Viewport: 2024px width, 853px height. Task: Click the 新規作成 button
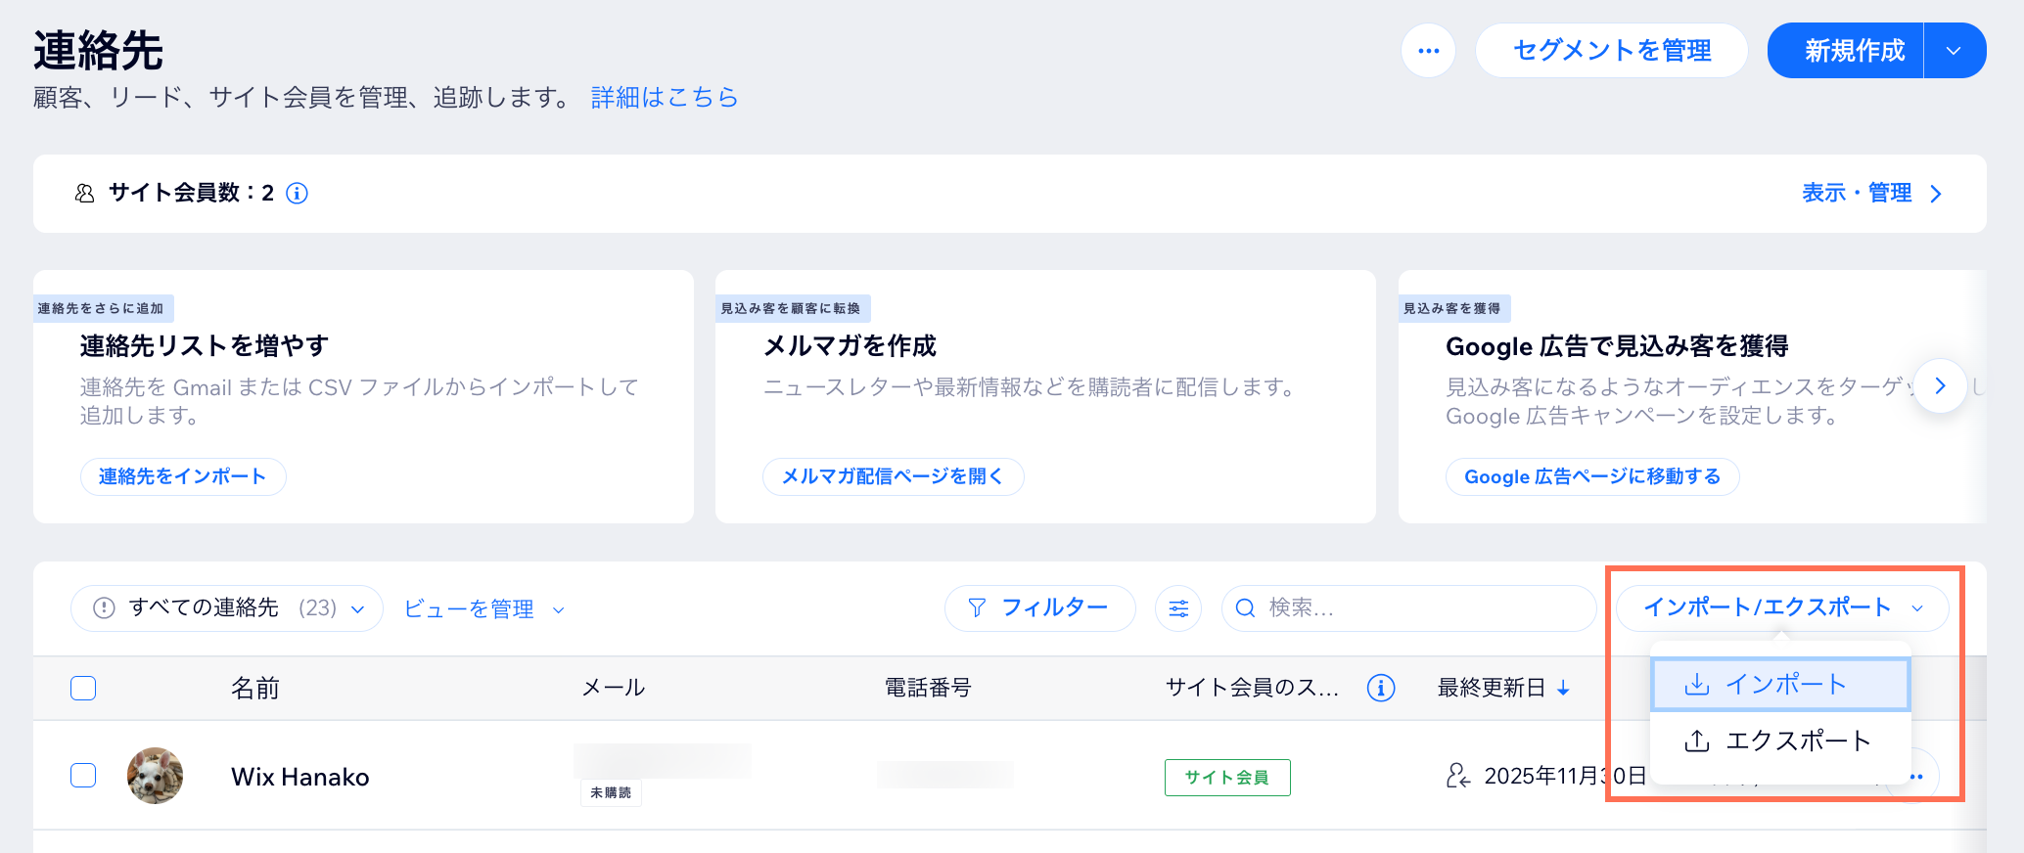pos(1846,50)
